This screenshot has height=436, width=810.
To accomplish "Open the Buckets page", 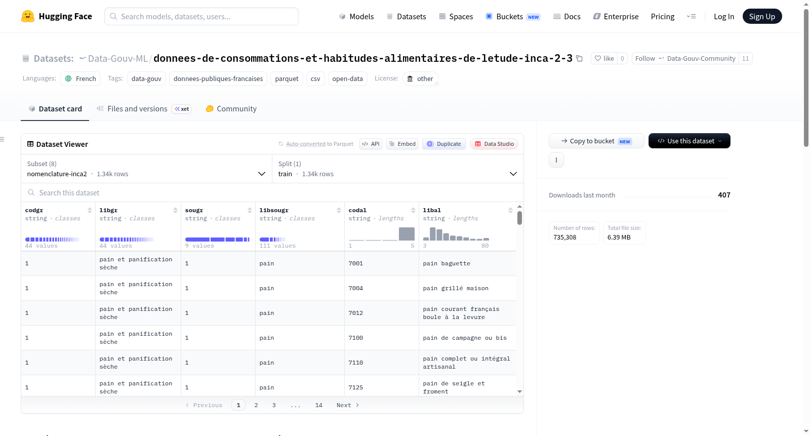I will click(513, 17).
